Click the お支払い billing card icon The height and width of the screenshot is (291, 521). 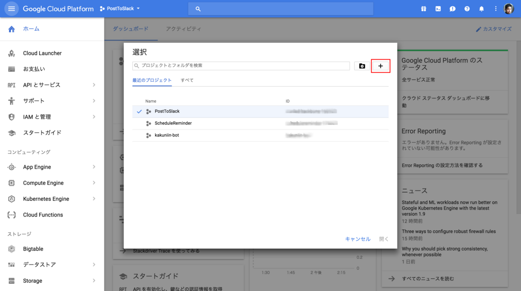pyautogui.click(x=12, y=69)
